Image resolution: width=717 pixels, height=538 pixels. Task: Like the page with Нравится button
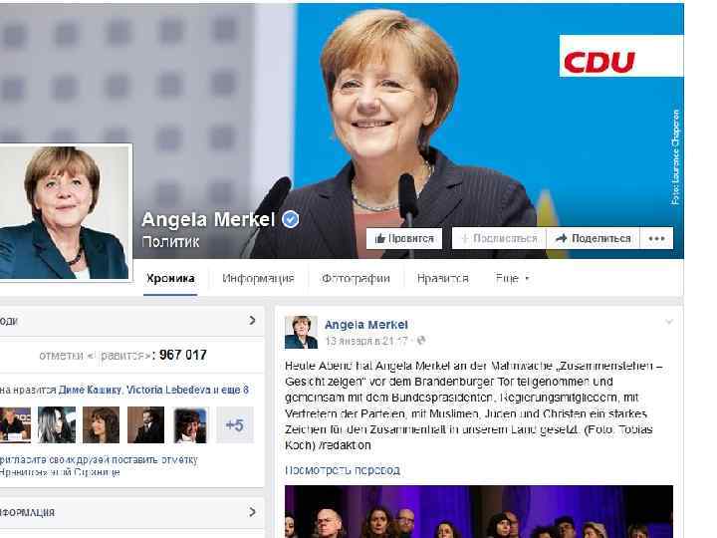point(403,238)
